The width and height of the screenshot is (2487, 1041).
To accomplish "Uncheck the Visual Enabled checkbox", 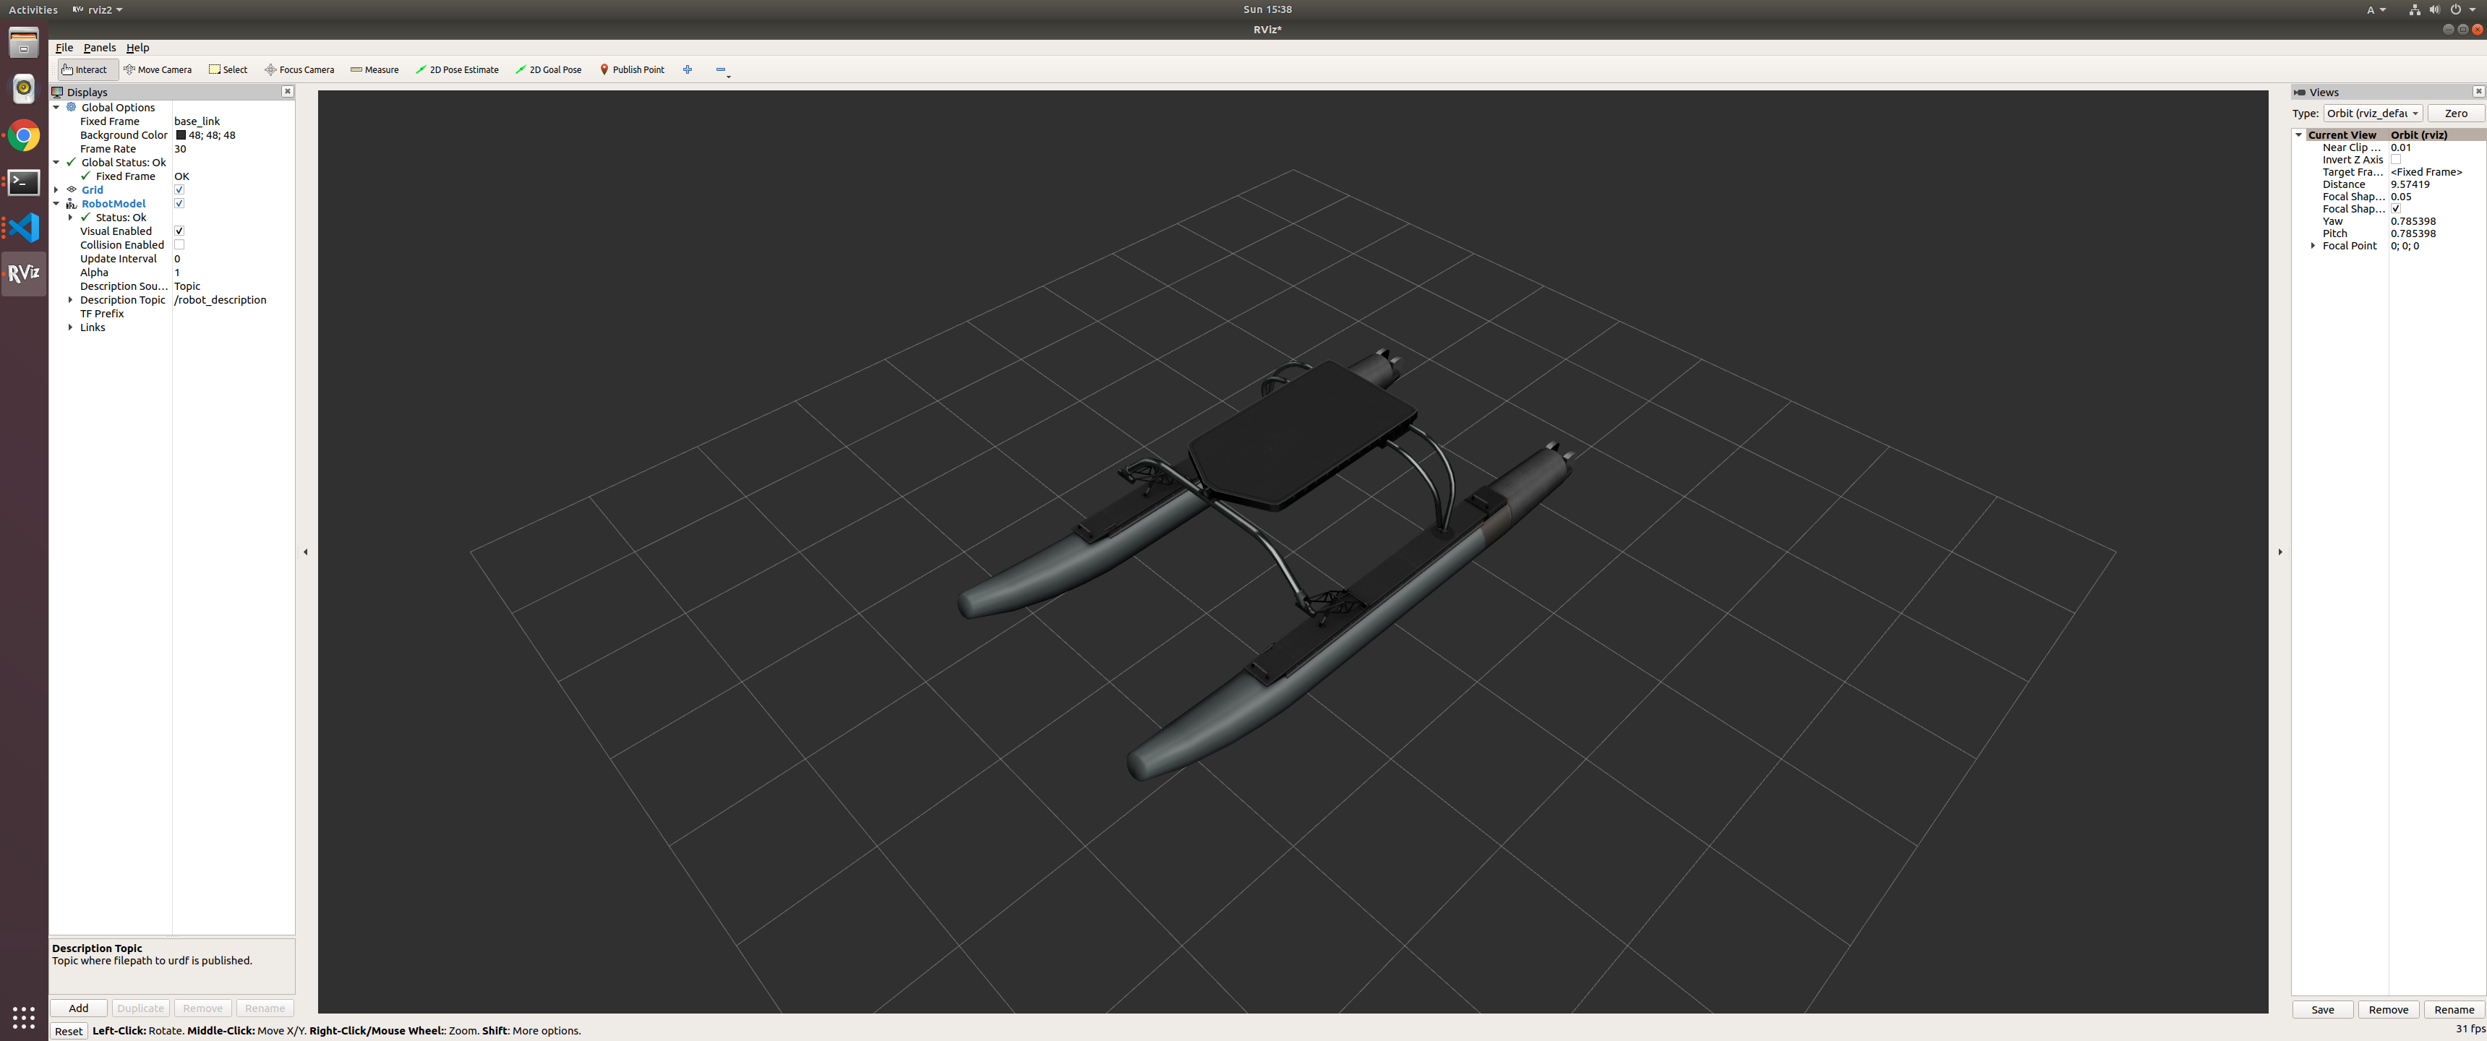I will click(x=179, y=232).
